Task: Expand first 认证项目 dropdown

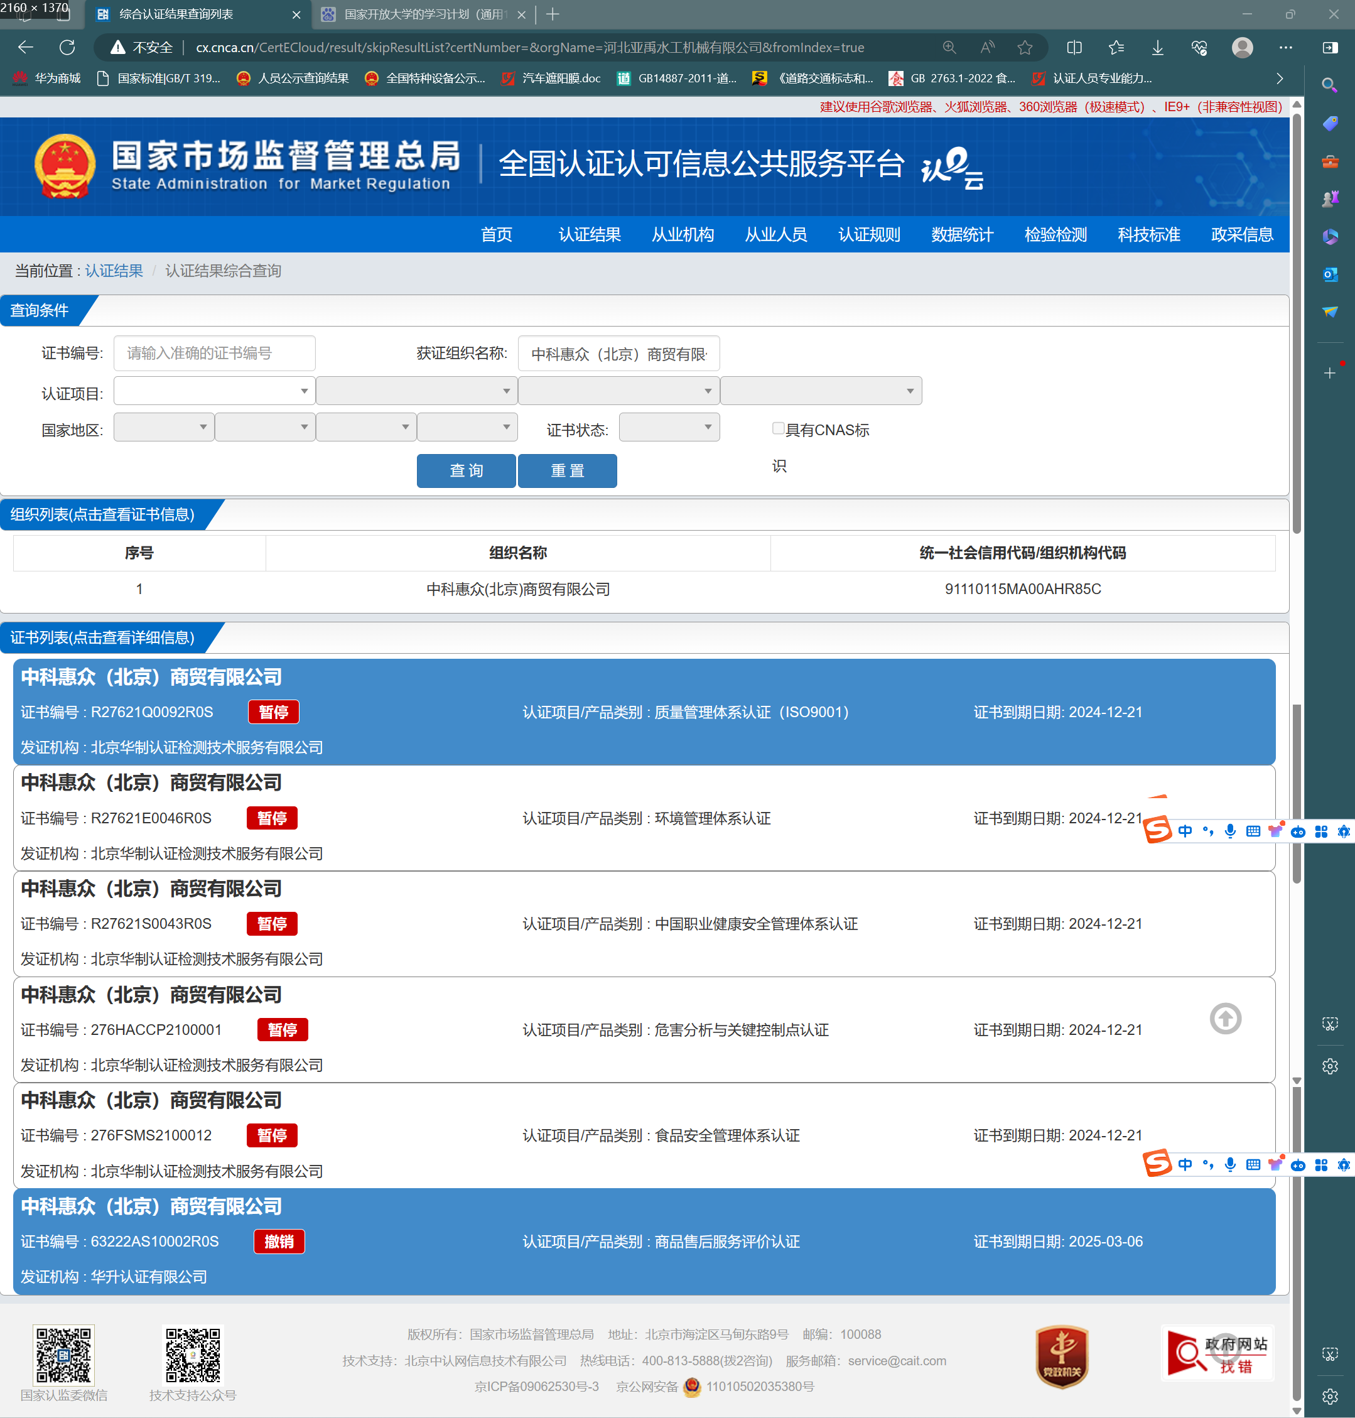Action: click(x=215, y=391)
